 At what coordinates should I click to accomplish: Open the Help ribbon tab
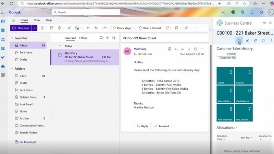pyautogui.click(x=49, y=20)
